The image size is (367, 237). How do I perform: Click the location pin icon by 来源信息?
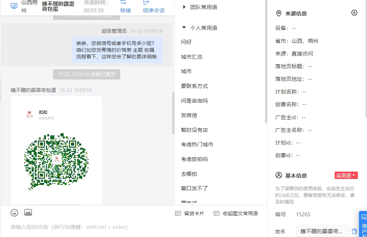pyautogui.click(x=278, y=13)
